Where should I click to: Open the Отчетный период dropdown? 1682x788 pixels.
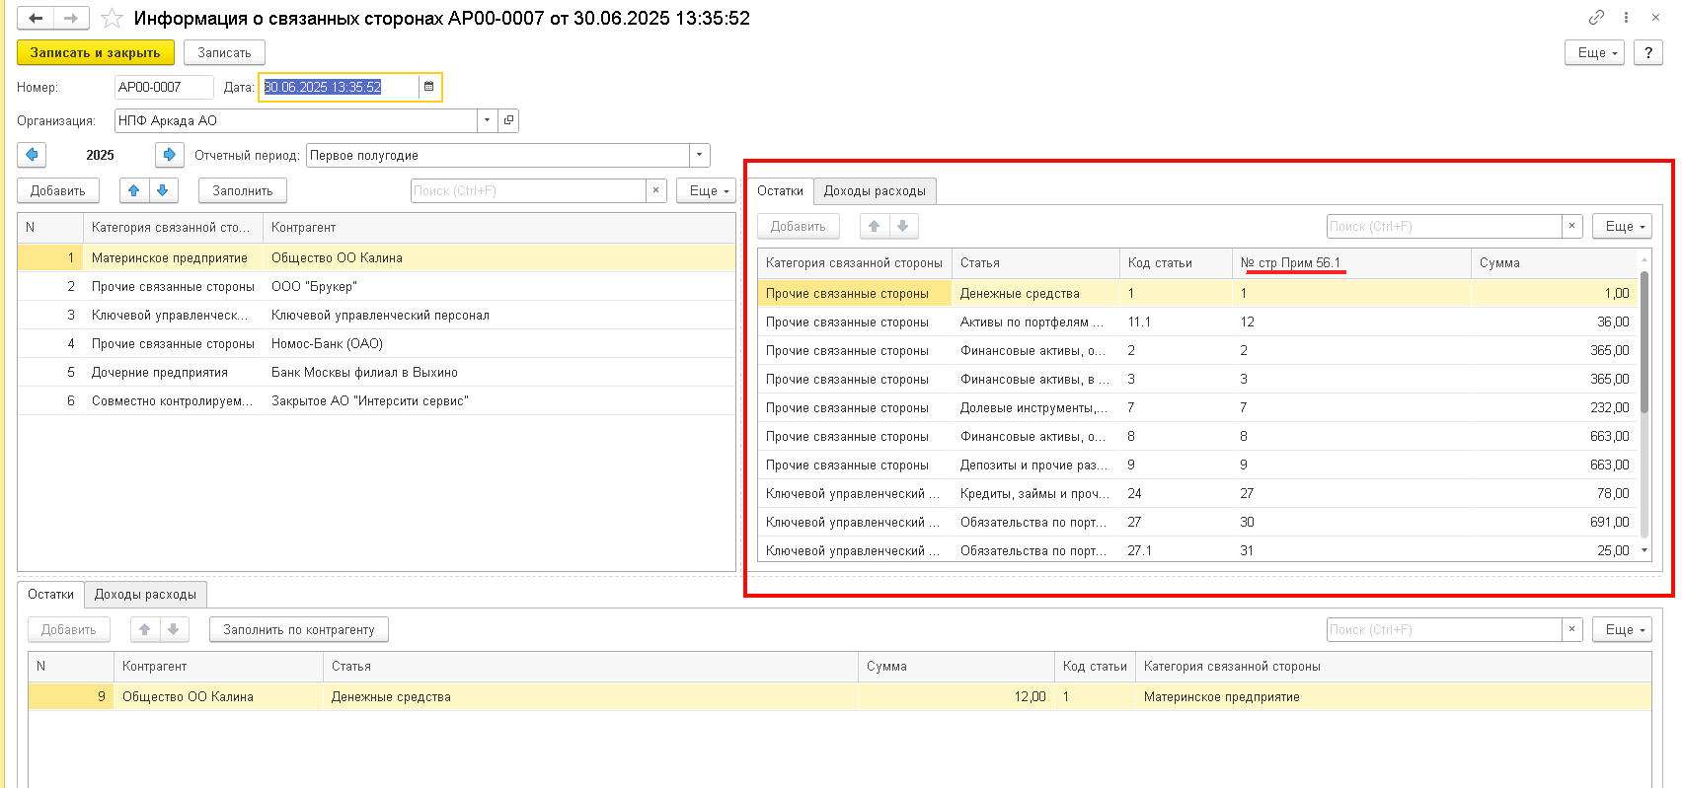tap(699, 155)
